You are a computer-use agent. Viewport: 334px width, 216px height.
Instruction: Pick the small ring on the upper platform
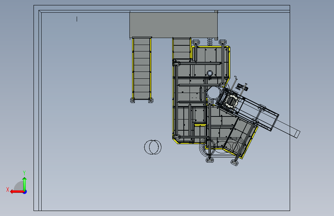pyautogui.click(x=210, y=73)
